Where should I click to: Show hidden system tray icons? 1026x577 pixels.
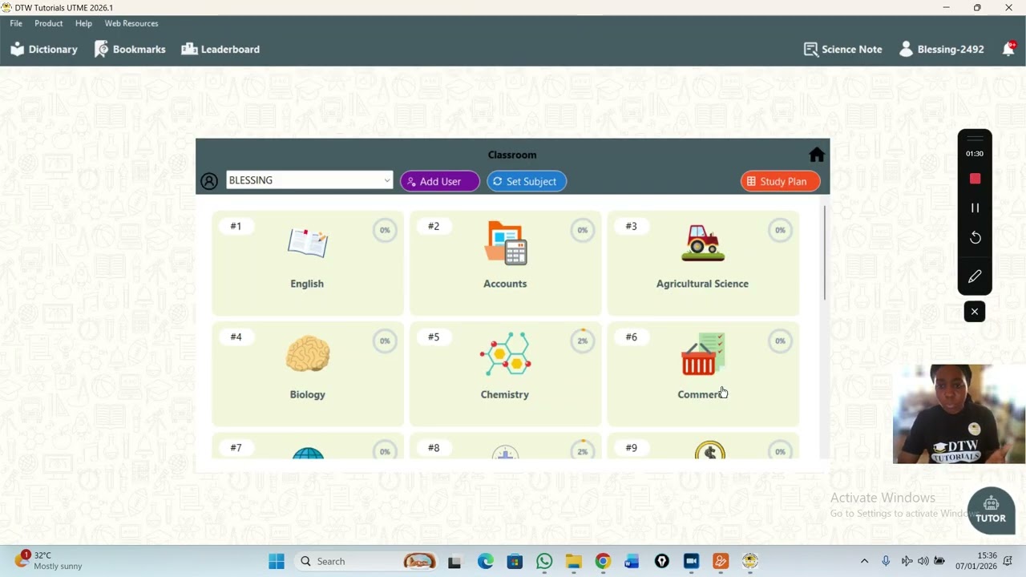pyautogui.click(x=864, y=561)
